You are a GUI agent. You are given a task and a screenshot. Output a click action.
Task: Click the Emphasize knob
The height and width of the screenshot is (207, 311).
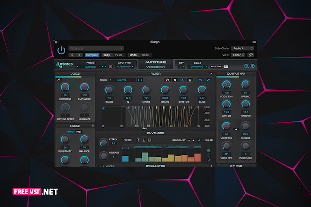coord(84,87)
